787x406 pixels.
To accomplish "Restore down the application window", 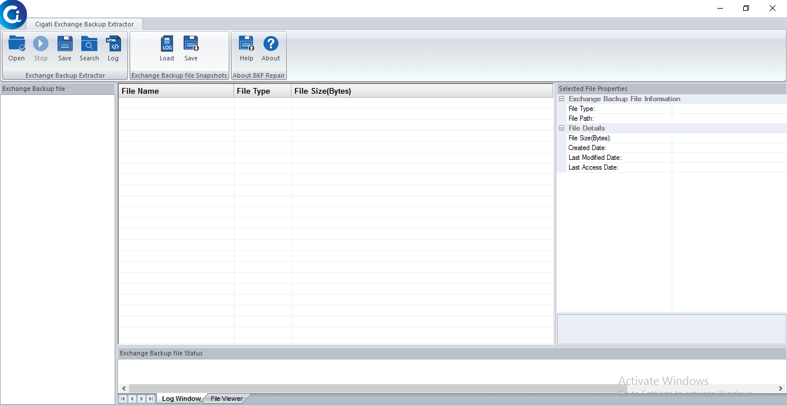I will [x=746, y=8].
